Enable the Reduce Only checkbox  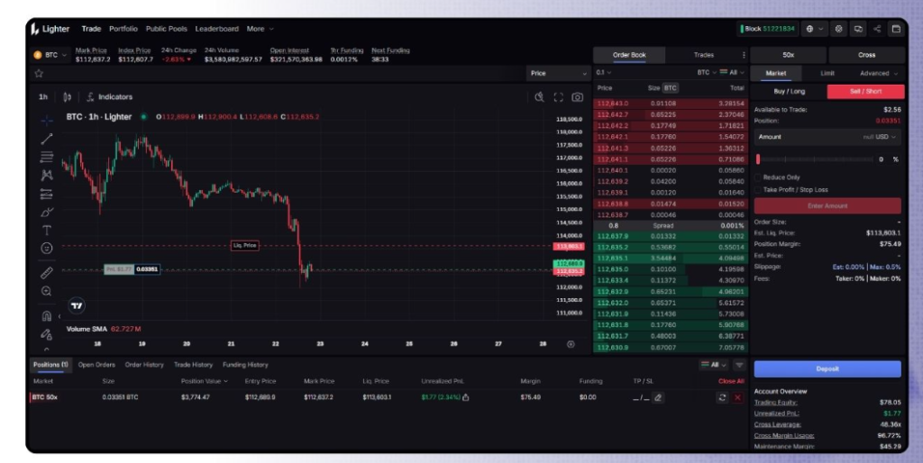coord(758,177)
